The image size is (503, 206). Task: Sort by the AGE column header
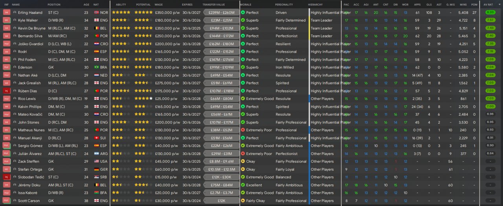click(86, 4)
